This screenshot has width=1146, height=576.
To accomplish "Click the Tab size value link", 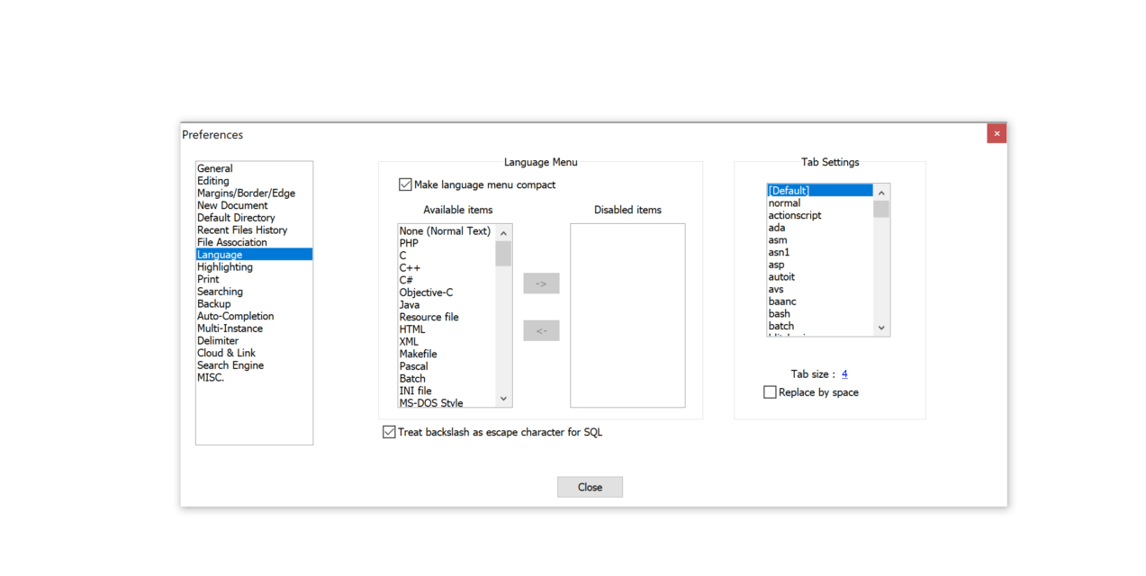I will [844, 373].
